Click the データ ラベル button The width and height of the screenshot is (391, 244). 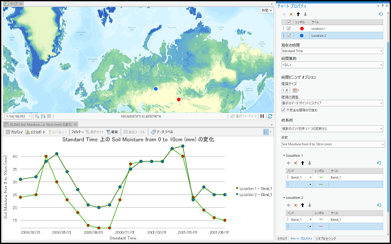pyautogui.click(x=162, y=132)
